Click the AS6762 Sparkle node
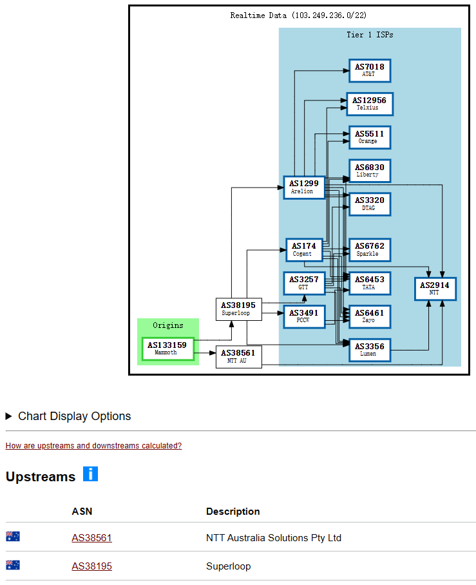The width and height of the screenshot is (476, 585). tap(370, 250)
